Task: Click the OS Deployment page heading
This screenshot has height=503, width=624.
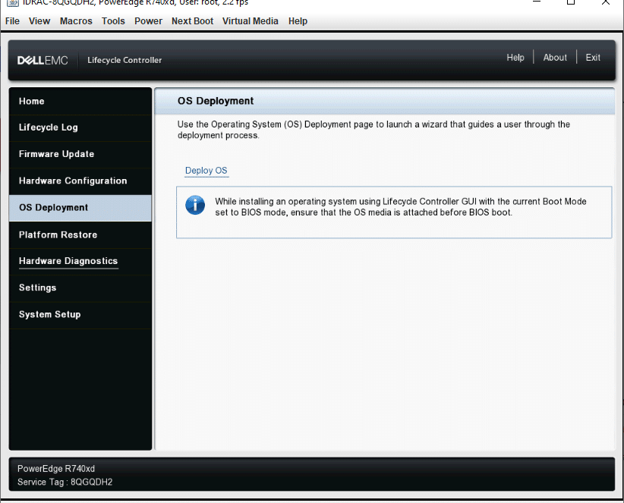Action: 216,101
